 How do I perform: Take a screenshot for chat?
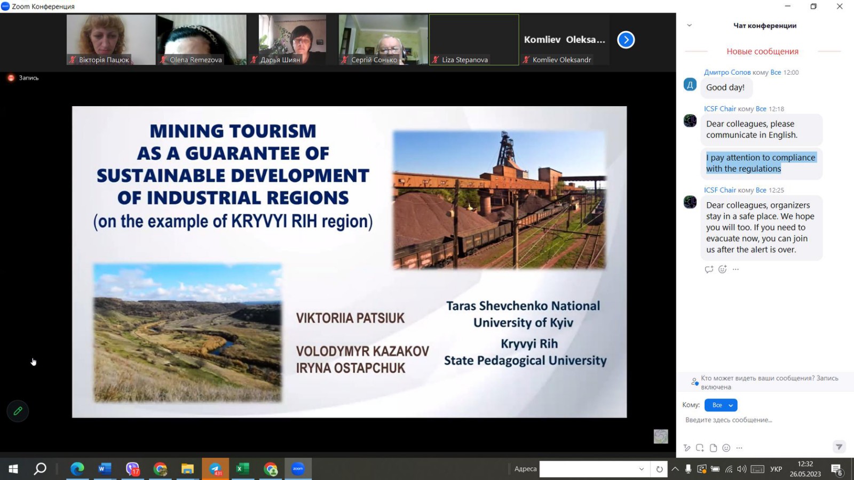(x=700, y=448)
